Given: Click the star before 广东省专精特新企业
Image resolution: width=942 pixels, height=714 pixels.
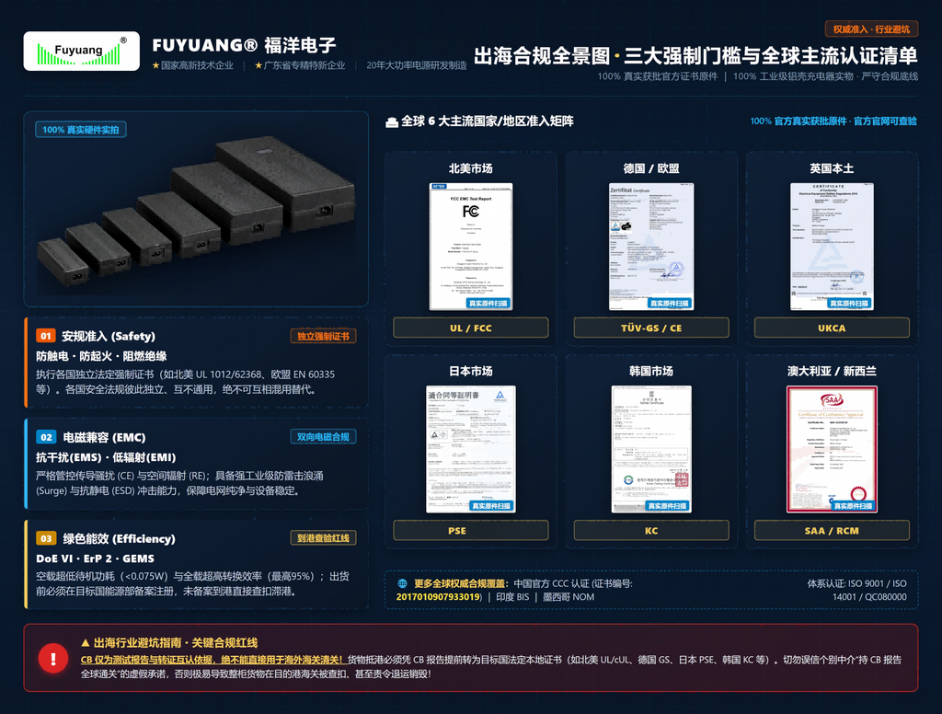Looking at the screenshot, I should pos(258,65).
